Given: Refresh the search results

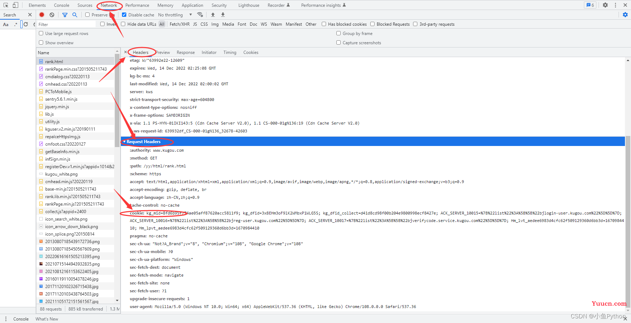Looking at the screenshot, I should (x=26, y=24).
